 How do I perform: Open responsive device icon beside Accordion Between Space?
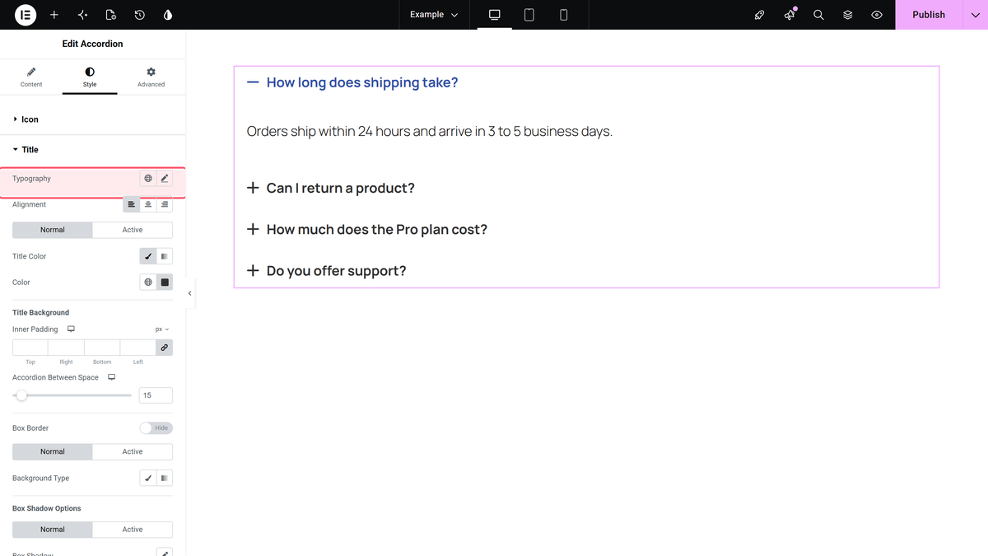coord(111,377)
